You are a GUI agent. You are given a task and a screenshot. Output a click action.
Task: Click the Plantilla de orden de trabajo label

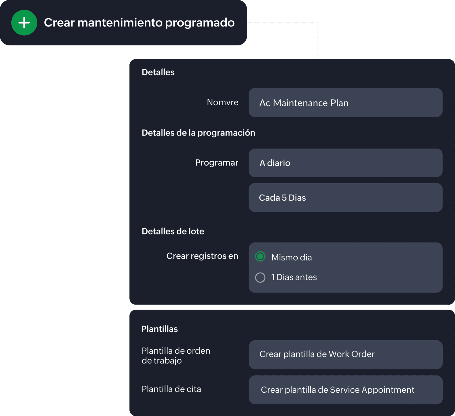(176, 356)
